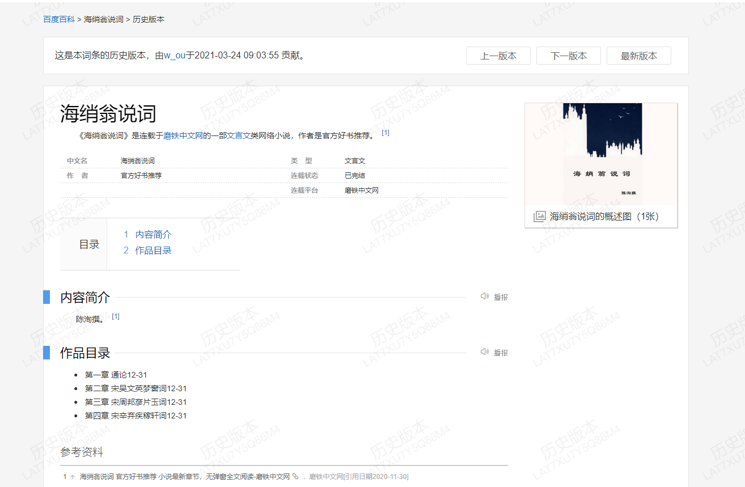Viewport: 745px width, 487px height.
Task: Click 第三章 宋周邦彦片玉词12-31 item
Action: (136, 402)
